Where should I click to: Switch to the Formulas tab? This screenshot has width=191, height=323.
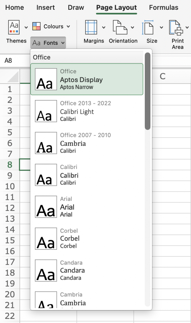(163, 8)
